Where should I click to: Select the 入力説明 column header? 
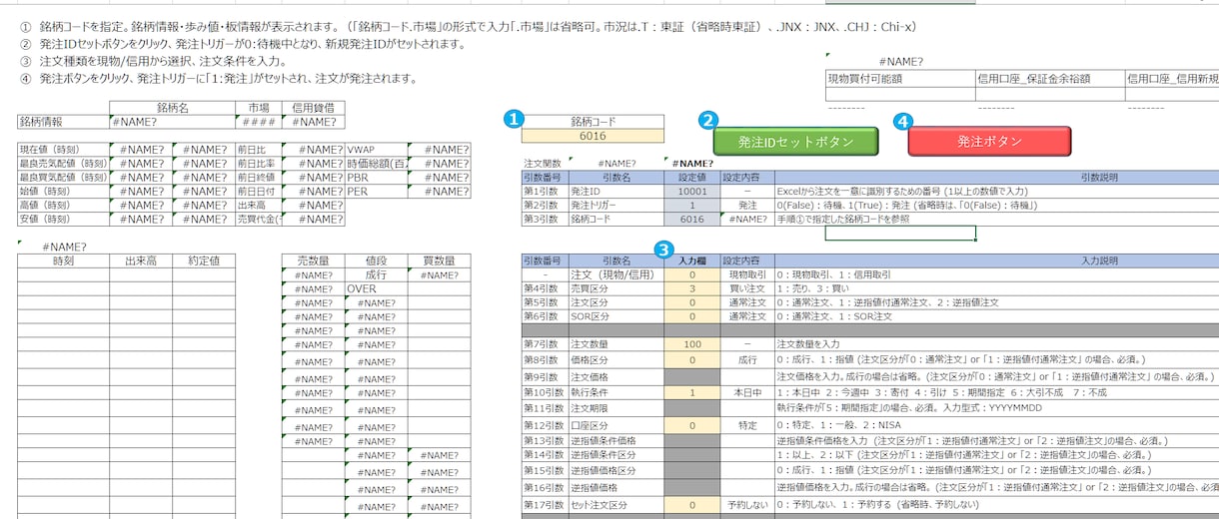click(997, 260)
